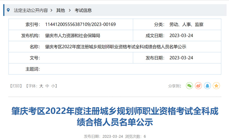Click the blue article headline
This screenshot has width=229, height=139.
(x=115, y=116)
